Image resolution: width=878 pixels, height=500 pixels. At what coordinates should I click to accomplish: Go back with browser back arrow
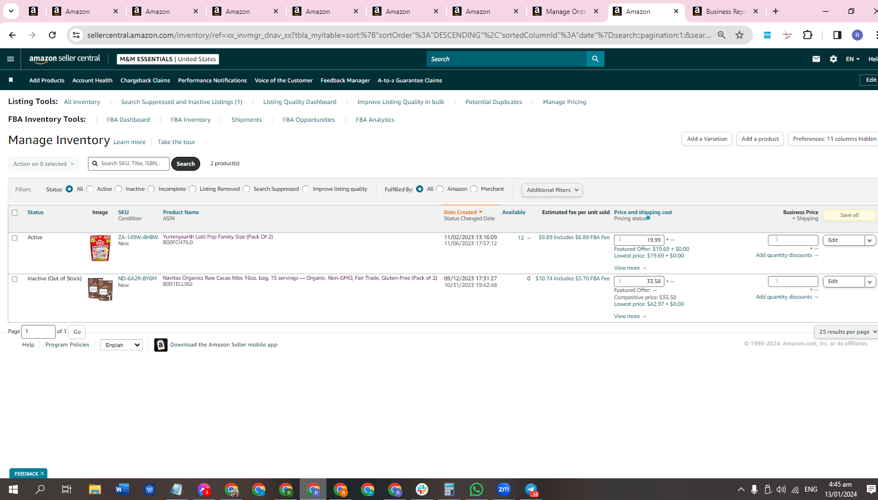click(12, 35)
